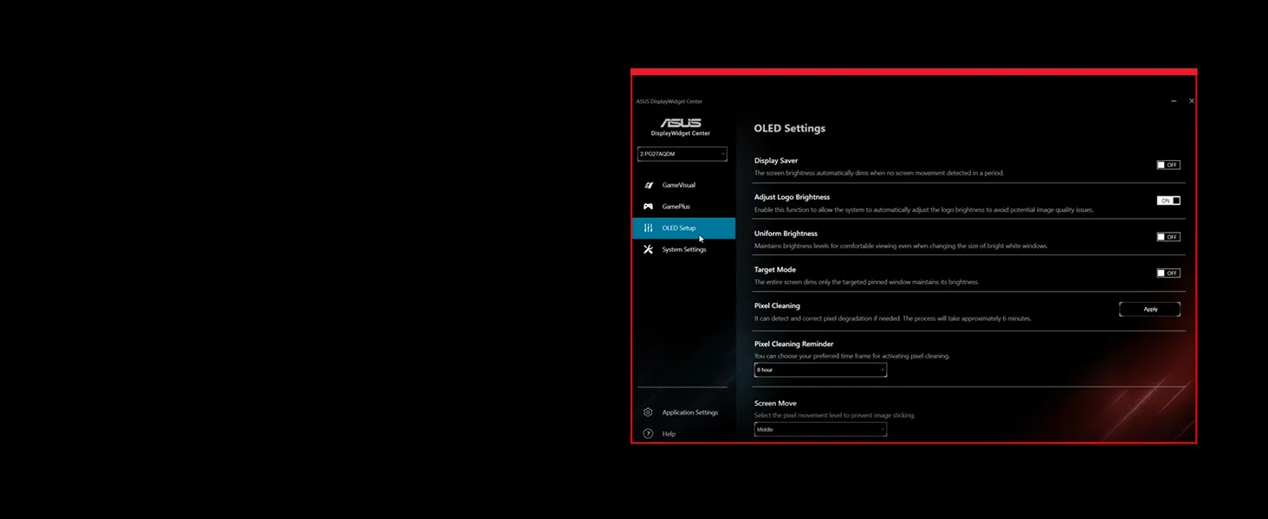Click the Display Saver label

coord(776,161)
